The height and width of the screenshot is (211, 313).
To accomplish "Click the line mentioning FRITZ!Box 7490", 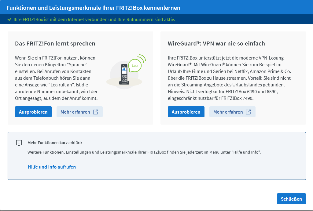I will (x=211, y=98).
